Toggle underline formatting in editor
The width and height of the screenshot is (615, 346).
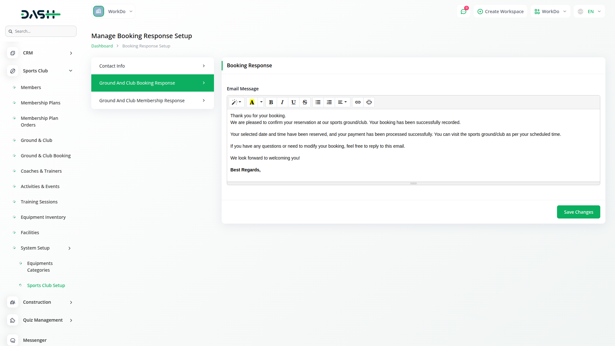tap(293, 102)
